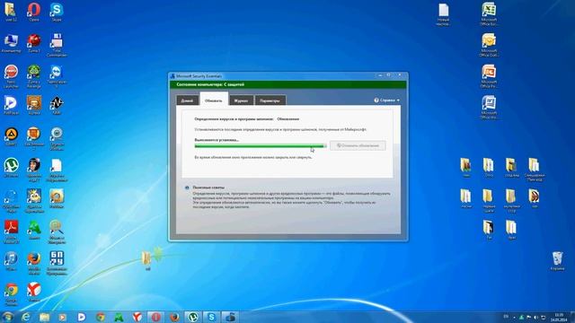Viewport: 575px width, 323px height.
Task: Open the Корзина recycle bin
Action: (x=557, y=261)
